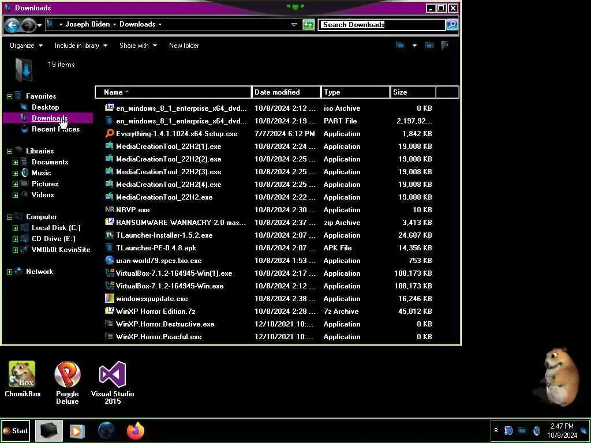This screenshot has height=443, width=591.
Task: Select Recent Places in Favorites
Action: [56, 129]
